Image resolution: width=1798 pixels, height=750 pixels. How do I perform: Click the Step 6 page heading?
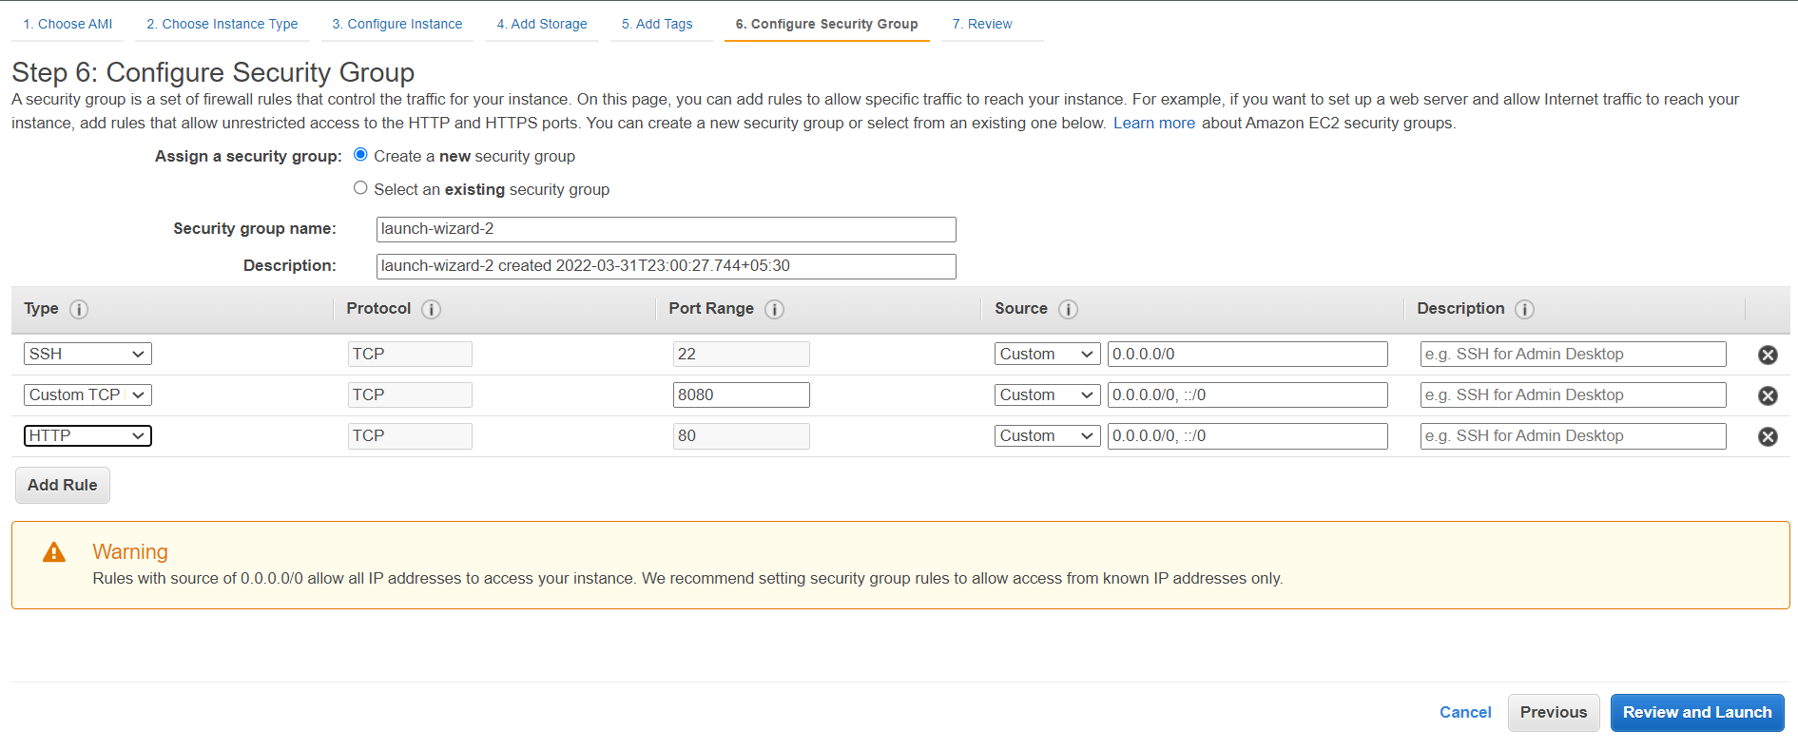tap(213, 72)
